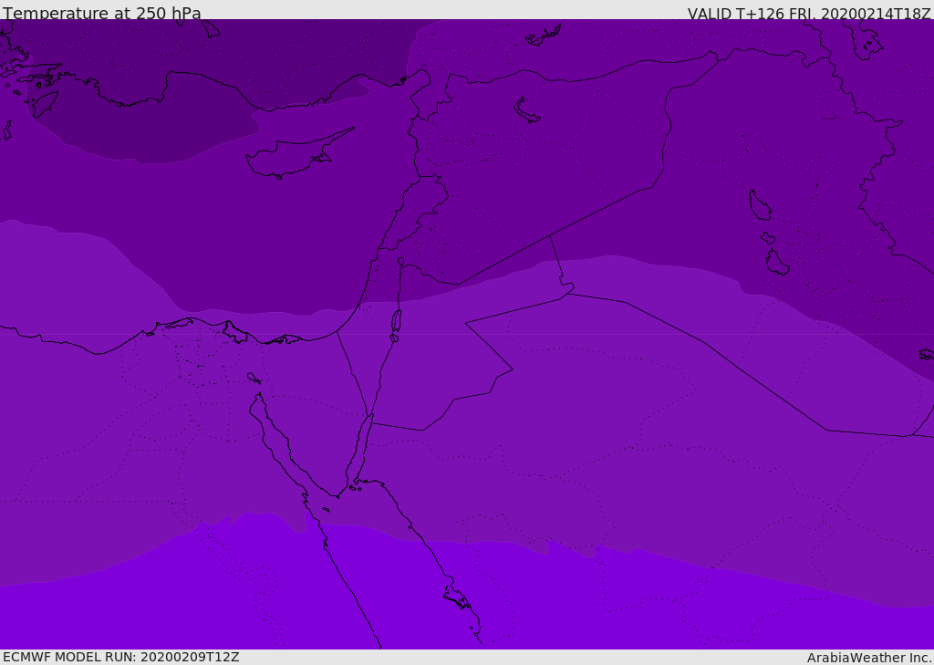Click the 'VALID T+126 FRI. 20200214T18Z' label
This screenshot has height=665, width=934.
click(809, 14)
